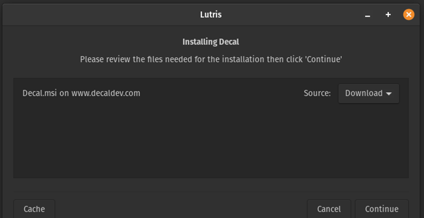The width and height of the screenshot is (424, 218).
Task: Click the 'Source:' label
Action: pos(317,93)
